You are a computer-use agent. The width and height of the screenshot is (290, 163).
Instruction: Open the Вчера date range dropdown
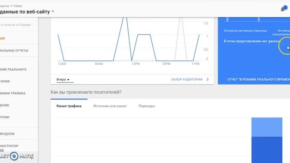coord(63,80)
